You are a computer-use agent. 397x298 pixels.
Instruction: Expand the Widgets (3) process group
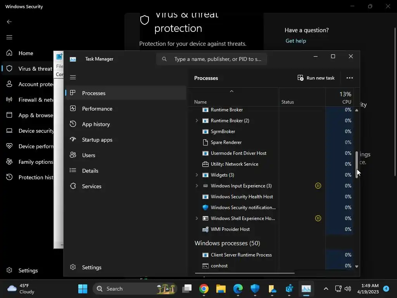pos(197,175)
